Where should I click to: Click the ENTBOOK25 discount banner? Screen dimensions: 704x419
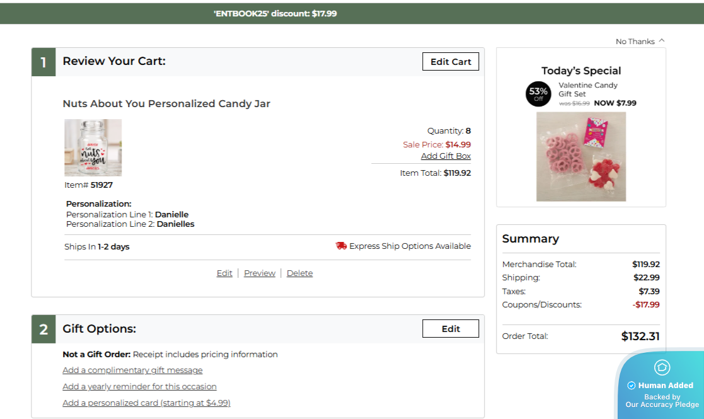point(275,13)
